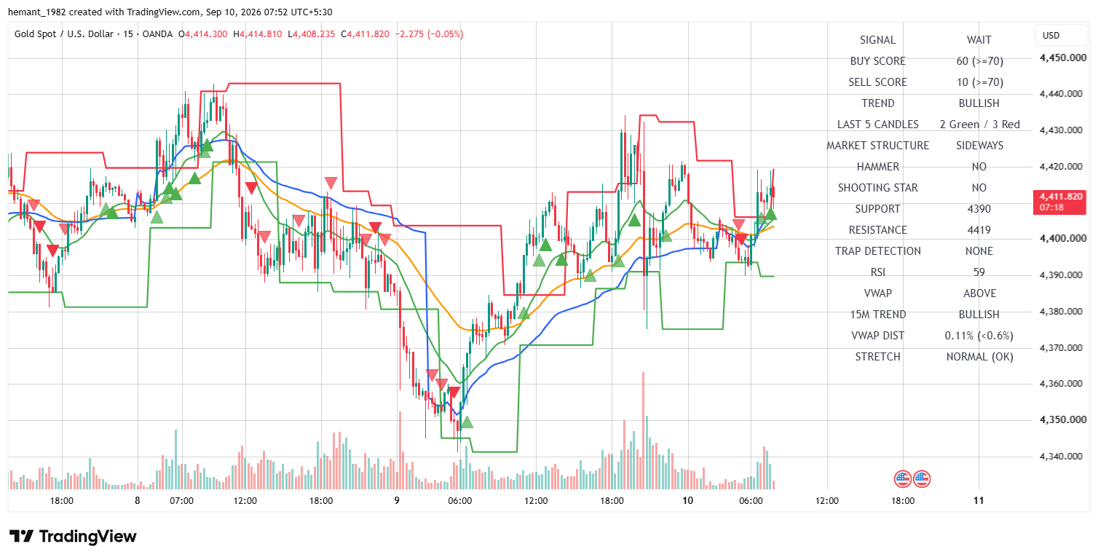Click the STRETCH value NORMAL (OK)
The image size is (1098, 560).
tap(979, 357)
